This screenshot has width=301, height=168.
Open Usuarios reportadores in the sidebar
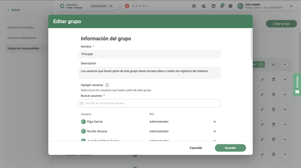(x=22, y=38)
